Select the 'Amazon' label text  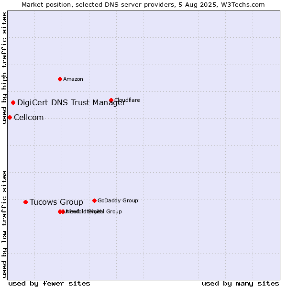click(73, 79)
